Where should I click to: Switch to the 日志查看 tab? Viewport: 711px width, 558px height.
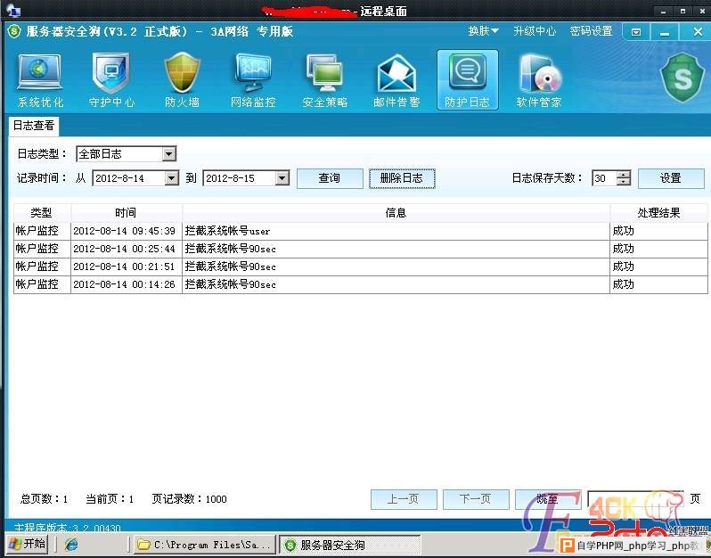click(x=34, y=126)
